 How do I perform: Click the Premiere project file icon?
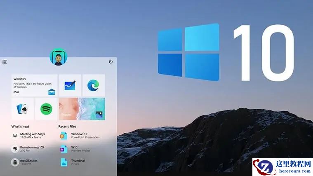point(64,149)
